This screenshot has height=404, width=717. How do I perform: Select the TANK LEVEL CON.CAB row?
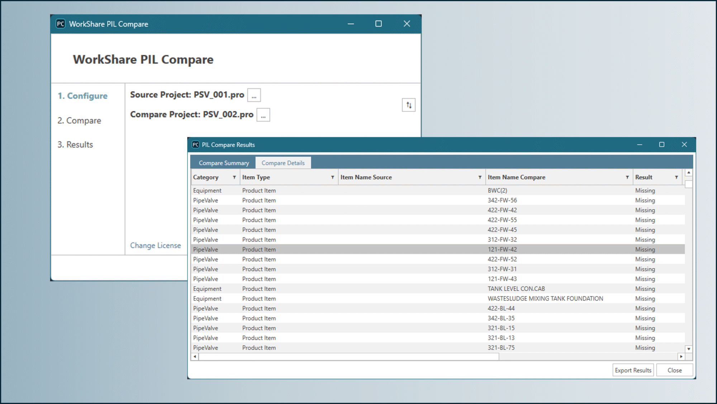coord(516,289)
